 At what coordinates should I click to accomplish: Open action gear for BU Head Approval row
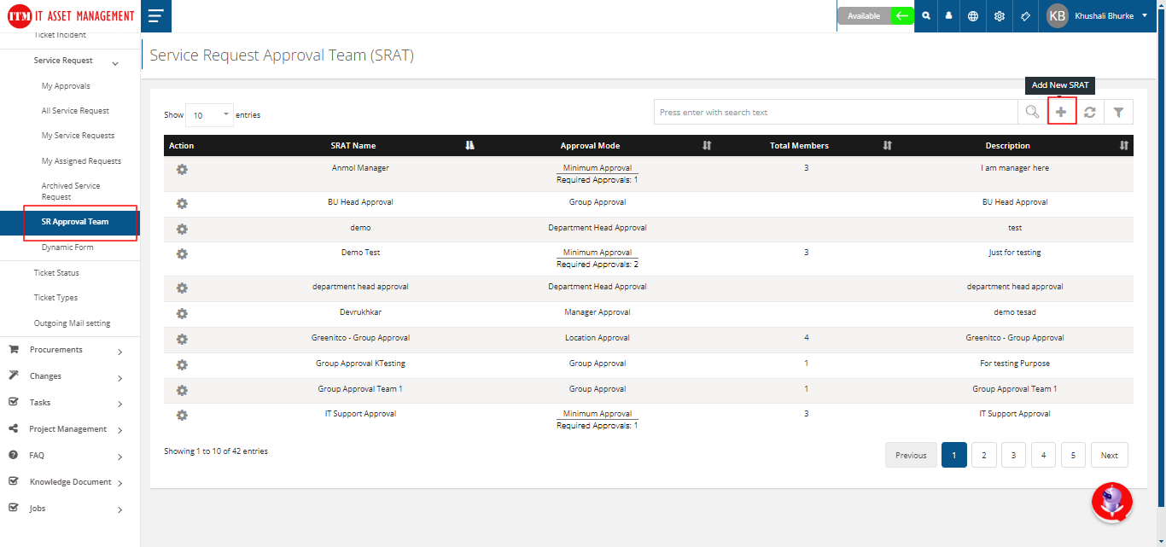(x=182, y=203)
